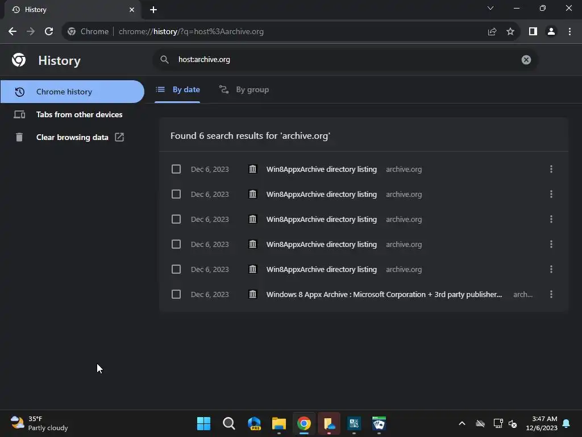Open Windows 8 Appx Archive Microsoft Corporation link
Viewport: 582px width, 437px height.
coord(384,294)
